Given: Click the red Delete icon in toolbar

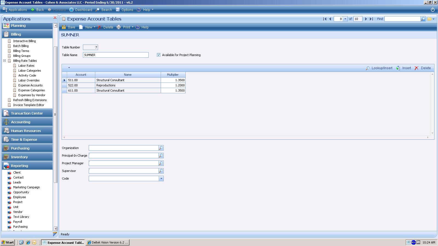Looking at the screenshot, I should point(100,27).
